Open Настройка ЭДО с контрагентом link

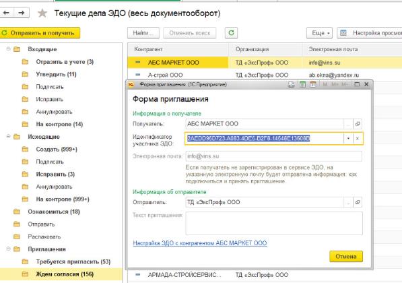click(x=200, y=243)
